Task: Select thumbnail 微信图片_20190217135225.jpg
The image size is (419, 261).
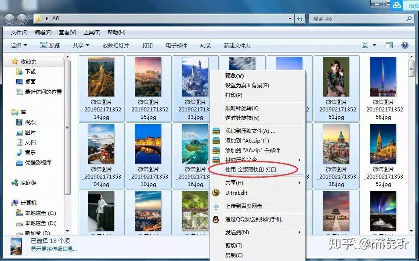Action: point(148,88)
